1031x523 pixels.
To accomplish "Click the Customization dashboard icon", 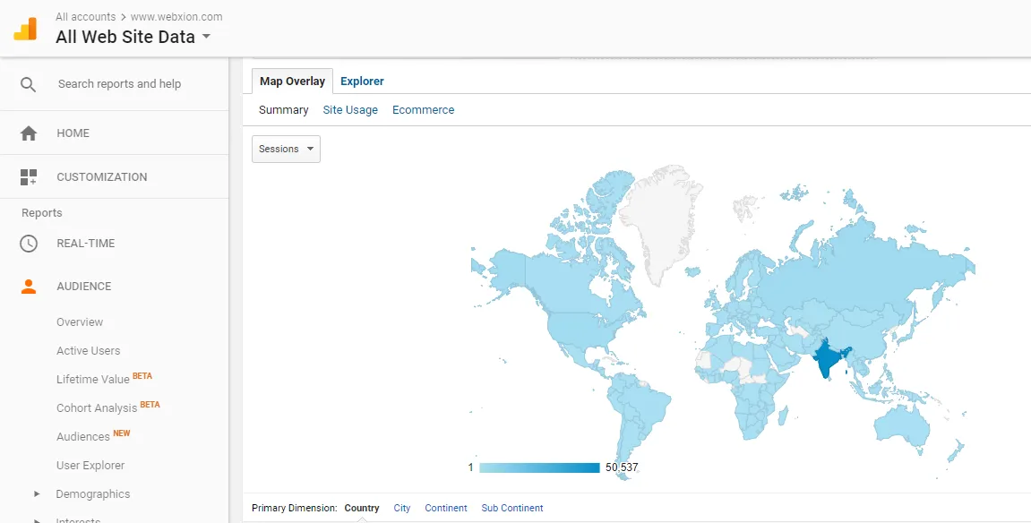I will [29, 177].
